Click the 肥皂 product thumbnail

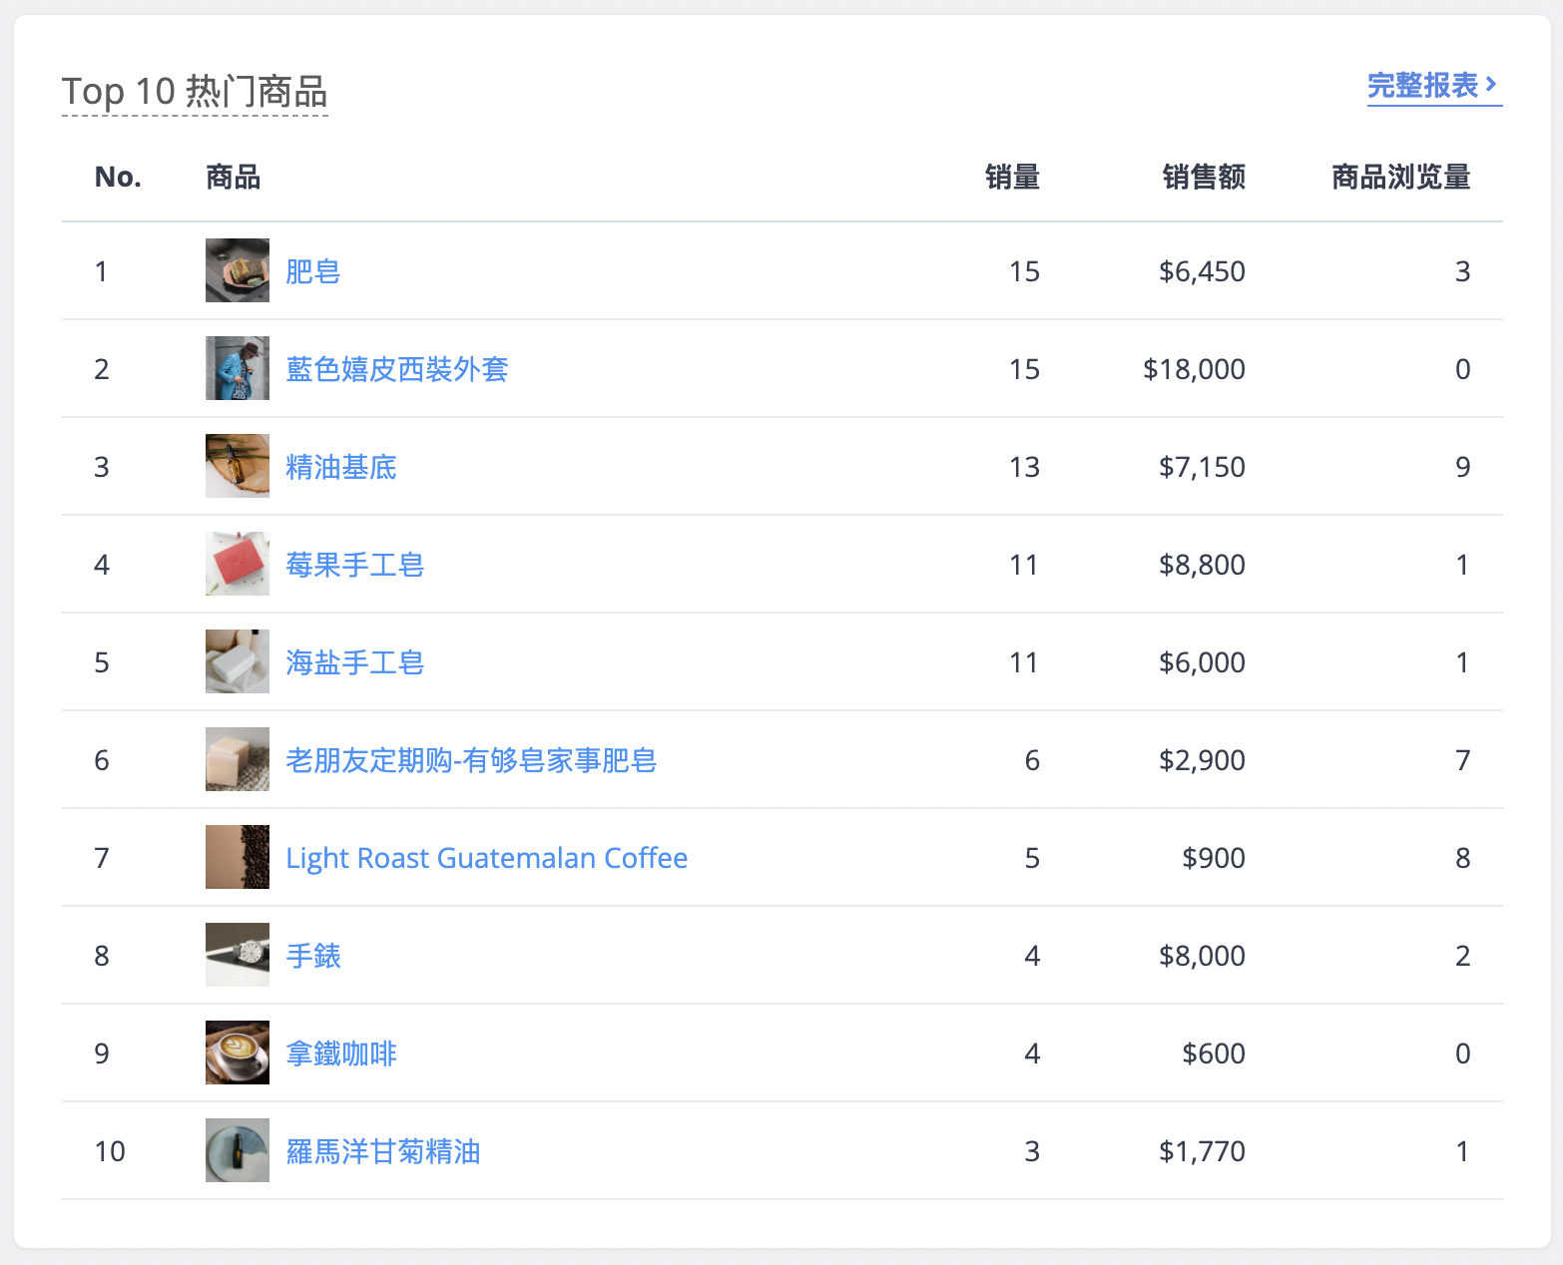(x=238, y=270)
